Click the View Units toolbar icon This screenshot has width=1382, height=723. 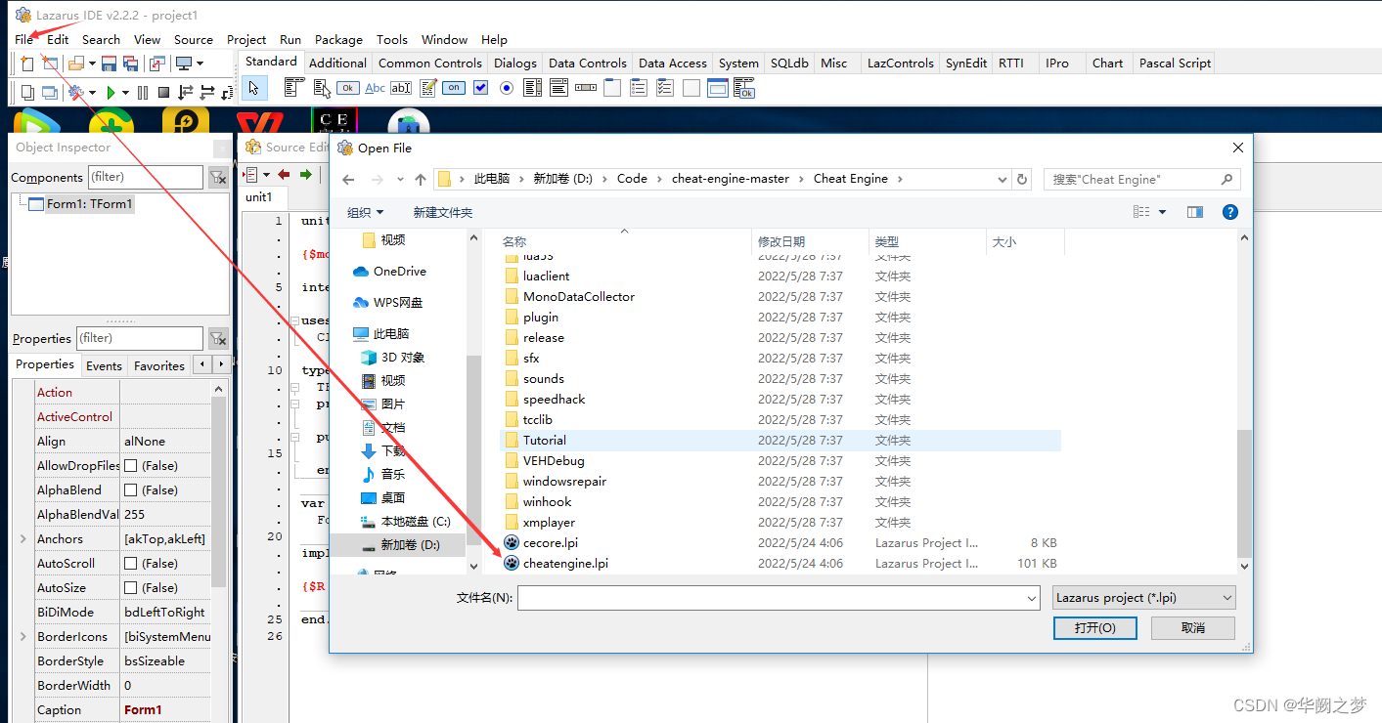coord(26,92)
